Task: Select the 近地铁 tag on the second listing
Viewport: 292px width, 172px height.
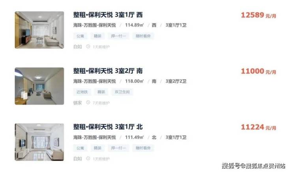Action: [82, 92]
